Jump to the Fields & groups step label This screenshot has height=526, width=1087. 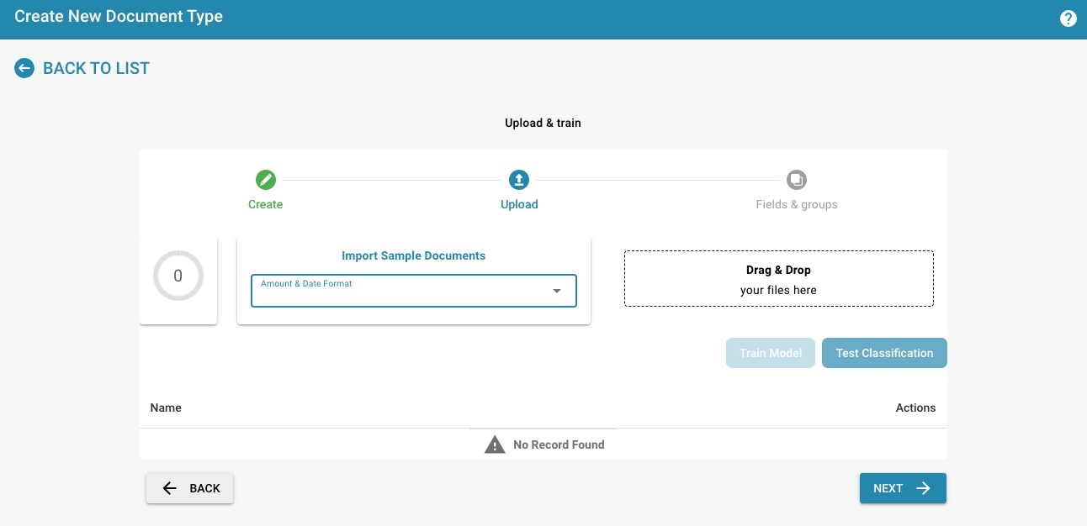coord(796,204)
